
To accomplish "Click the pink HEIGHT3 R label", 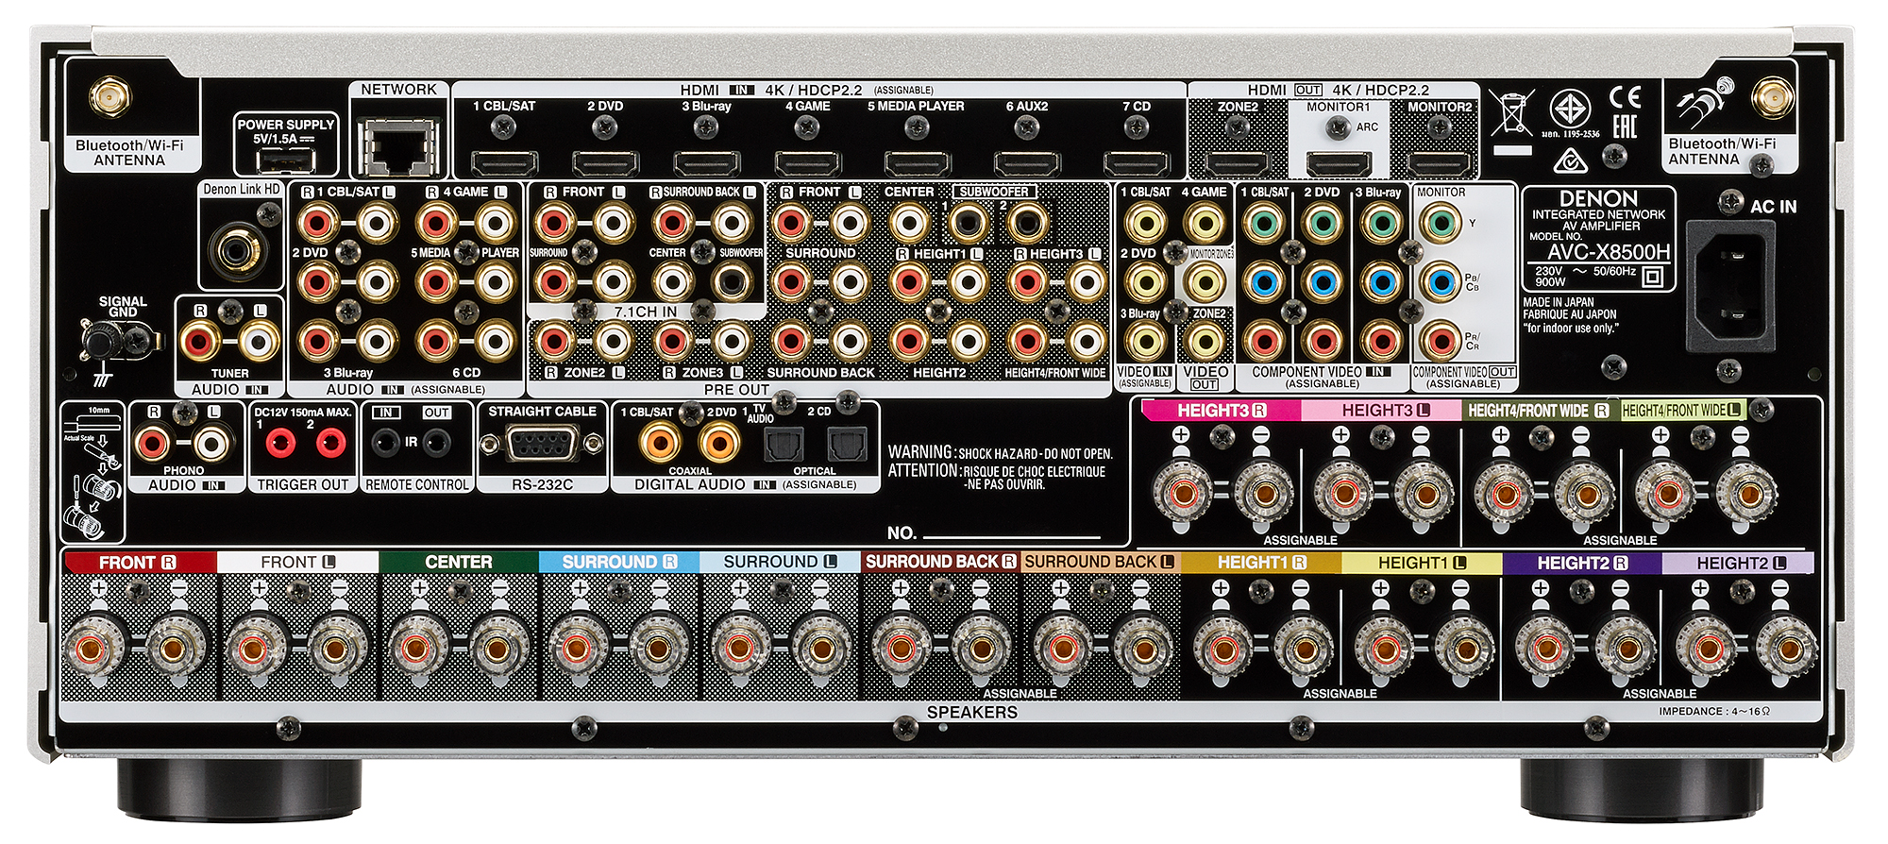I will pyautogui.click(x=1222, y=411).
